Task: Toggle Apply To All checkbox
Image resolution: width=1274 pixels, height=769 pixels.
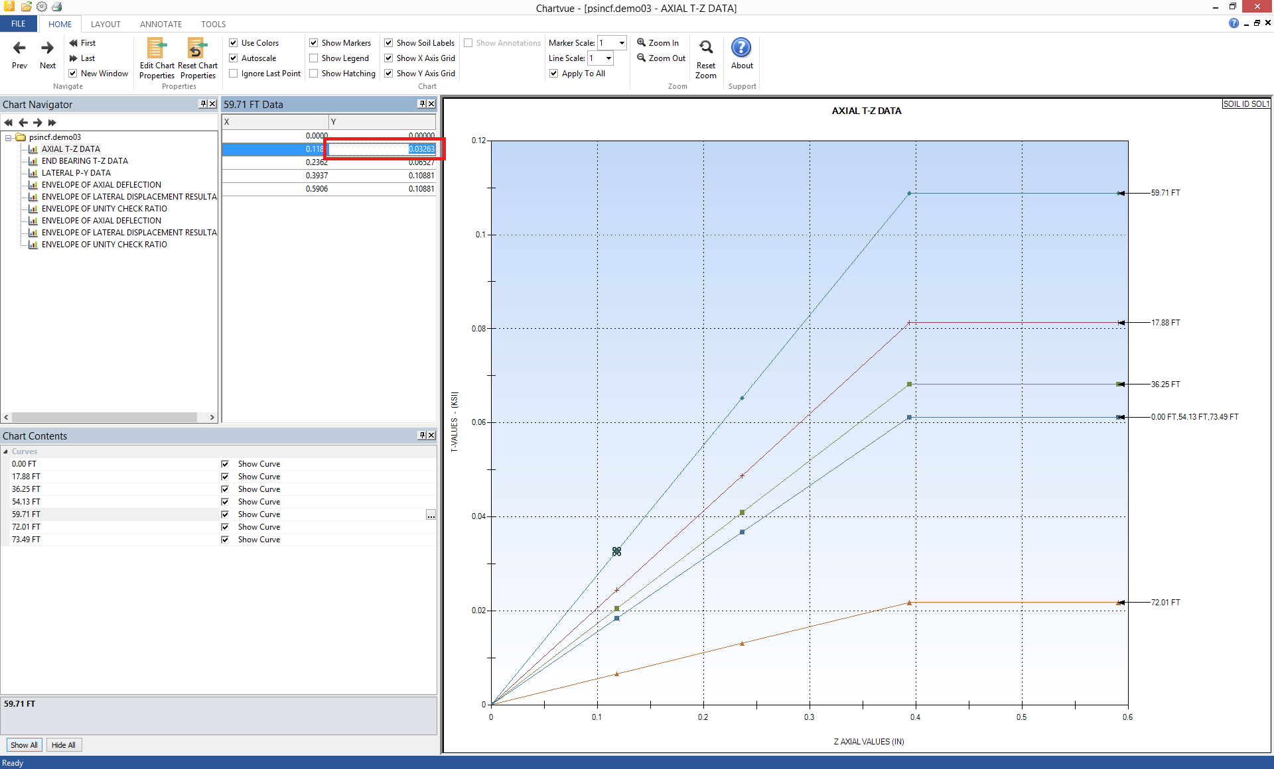Action: pos(554,74)
